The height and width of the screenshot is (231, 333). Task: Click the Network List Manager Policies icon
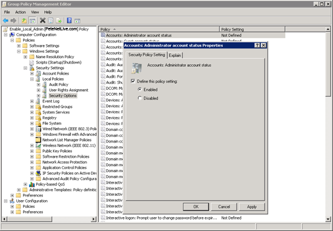(x=38, y=140)
